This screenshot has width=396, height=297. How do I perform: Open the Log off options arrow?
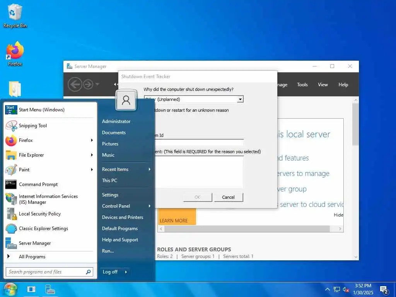[x=126, y=272]
